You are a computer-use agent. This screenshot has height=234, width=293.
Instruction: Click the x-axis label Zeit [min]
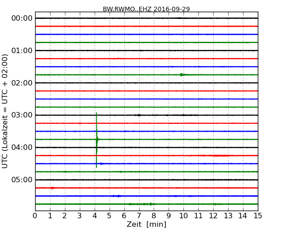(x=146, y=224)
